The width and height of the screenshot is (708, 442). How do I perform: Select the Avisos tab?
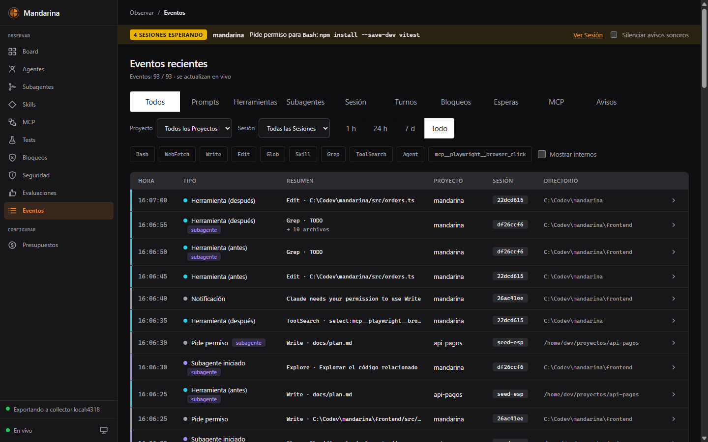pyautogui.click(x=606, y=102)
